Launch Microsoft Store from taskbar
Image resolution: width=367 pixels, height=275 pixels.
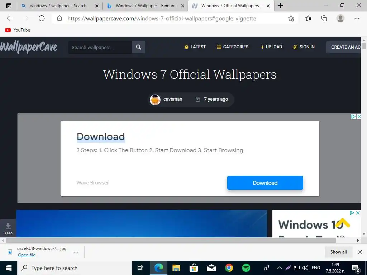click(194, 268)
